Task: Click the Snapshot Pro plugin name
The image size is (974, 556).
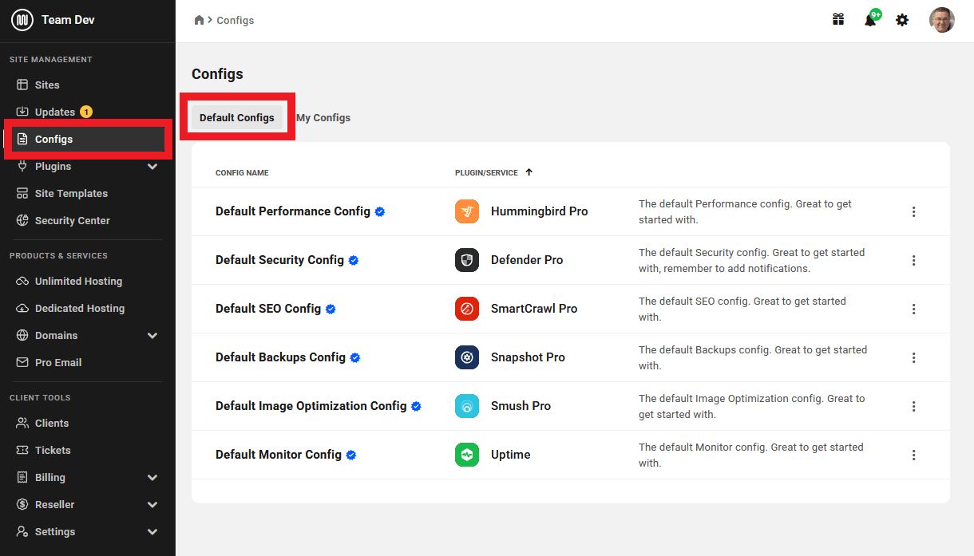Action: pyautogui.click(x=528, y=357)
